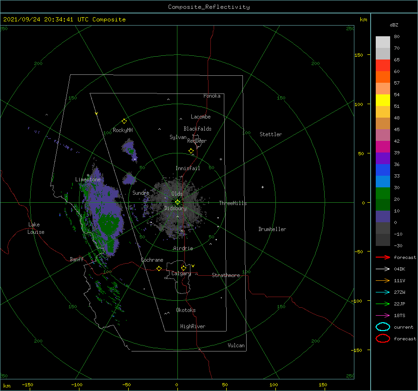Click the Olds label near radar center
The image size is (418, 391).
(177, 194)
